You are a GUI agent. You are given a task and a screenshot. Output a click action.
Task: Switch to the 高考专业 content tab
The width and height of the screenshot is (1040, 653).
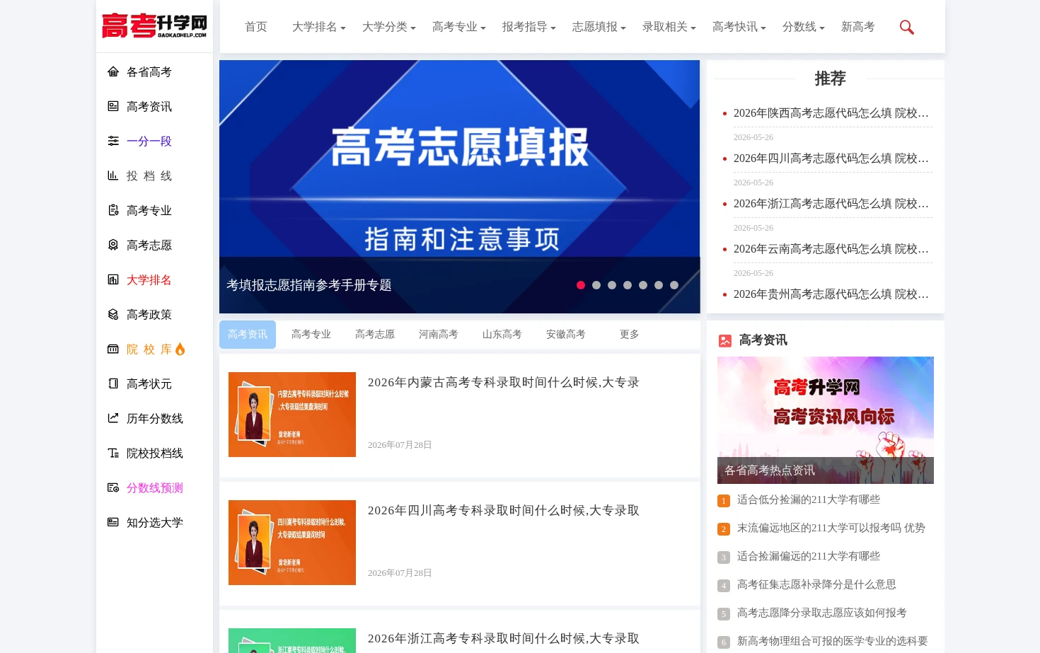[x=311, y=335]
